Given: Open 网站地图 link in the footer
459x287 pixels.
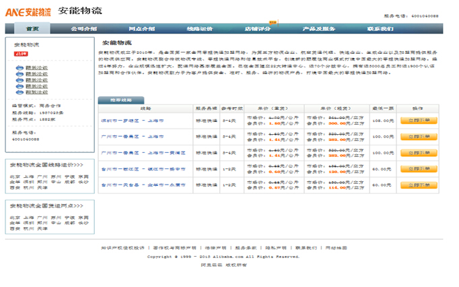Looking at the screenshot, I should click(335, 248).
